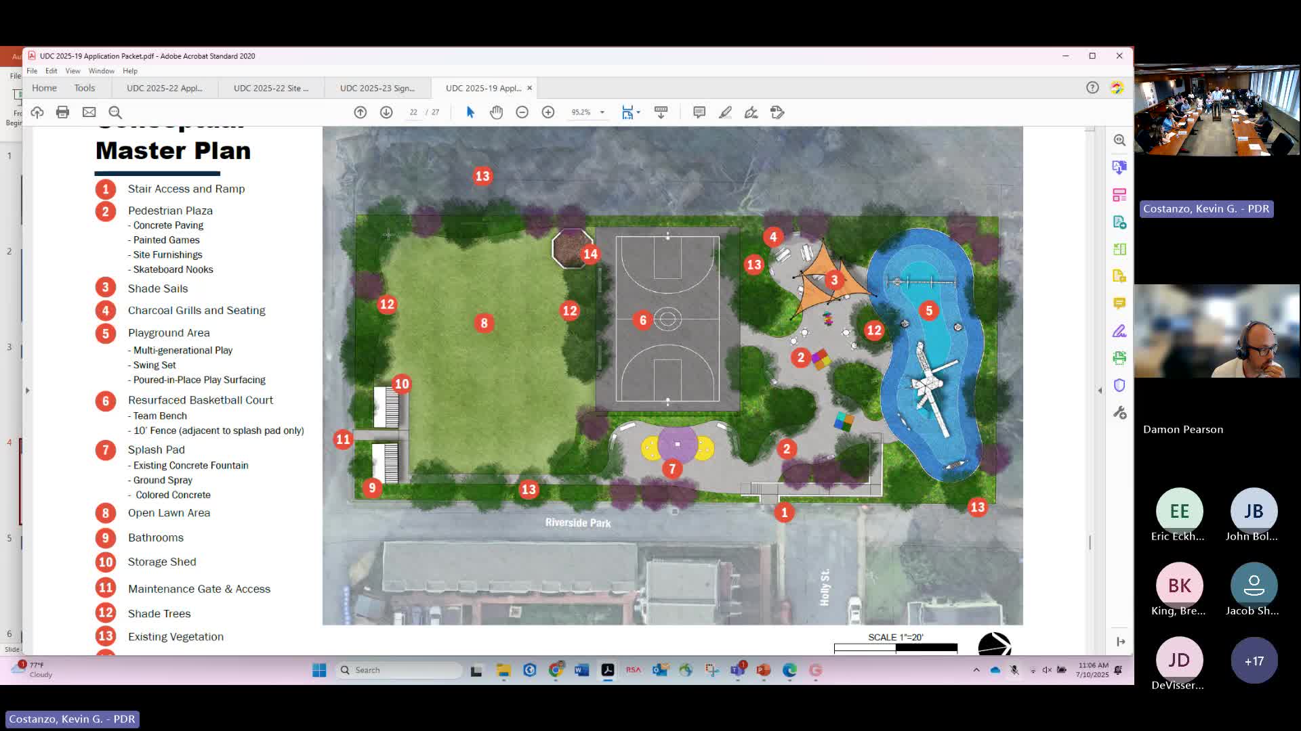This screenshot has width=1301, height=731.
Task: Switch to UDC 2025-22 Appl tab
Action: (165, 88)
